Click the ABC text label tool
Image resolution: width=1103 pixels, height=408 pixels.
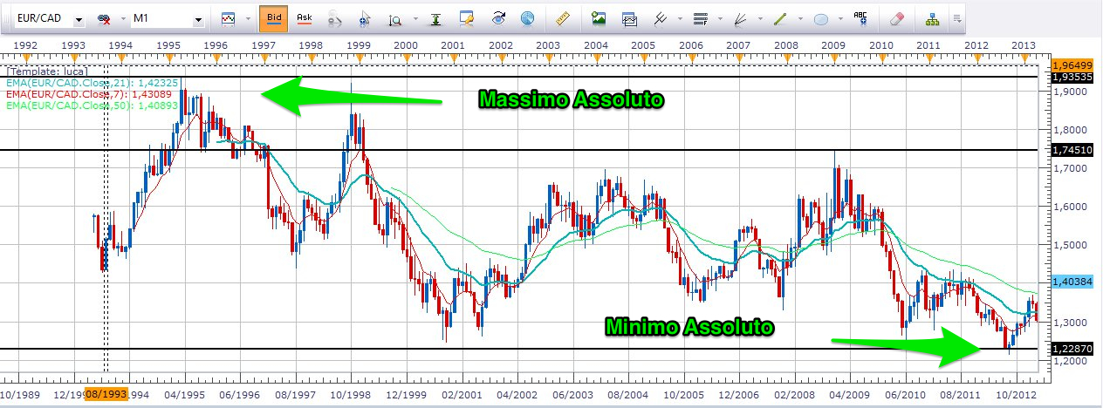tap(860, 17)
